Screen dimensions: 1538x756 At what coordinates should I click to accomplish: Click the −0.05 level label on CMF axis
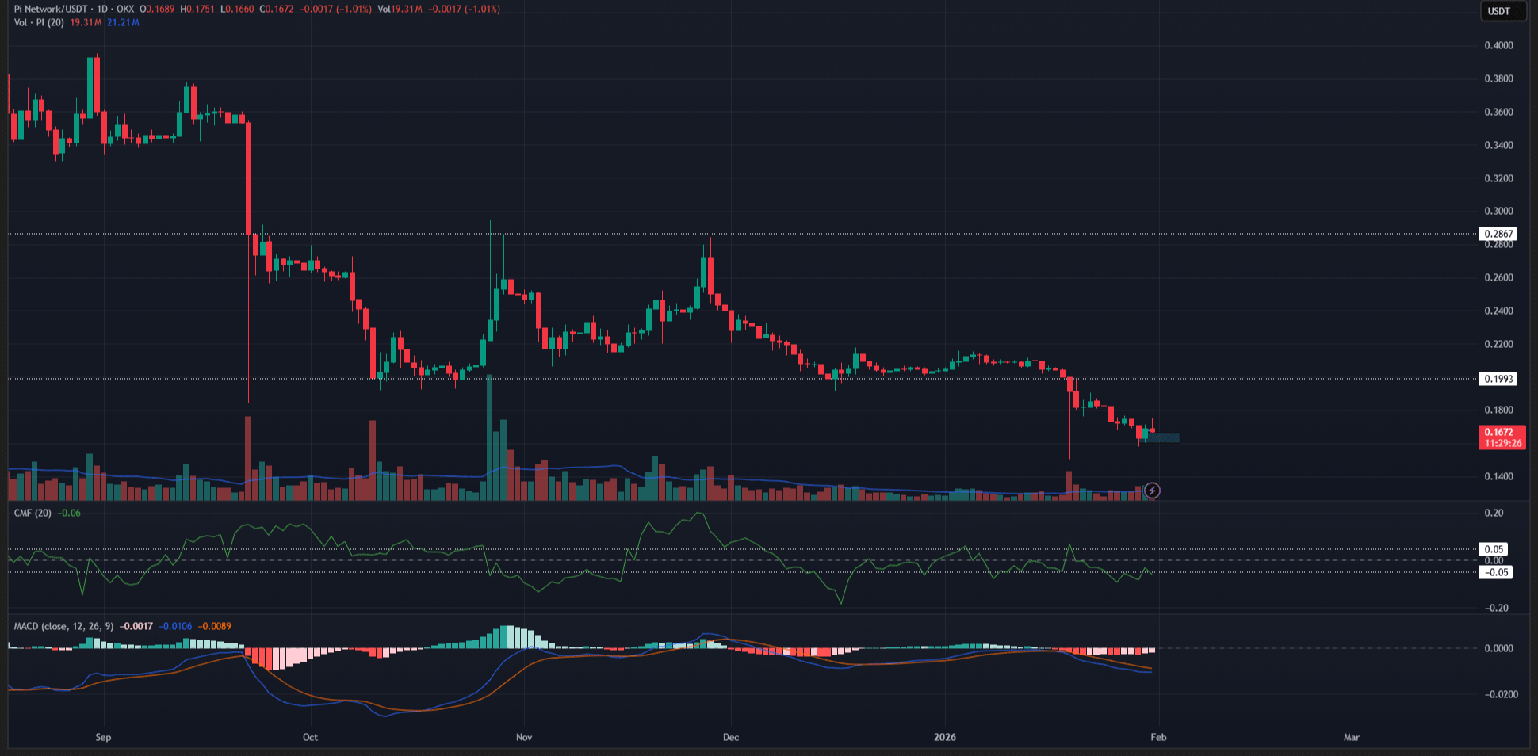1496,572
